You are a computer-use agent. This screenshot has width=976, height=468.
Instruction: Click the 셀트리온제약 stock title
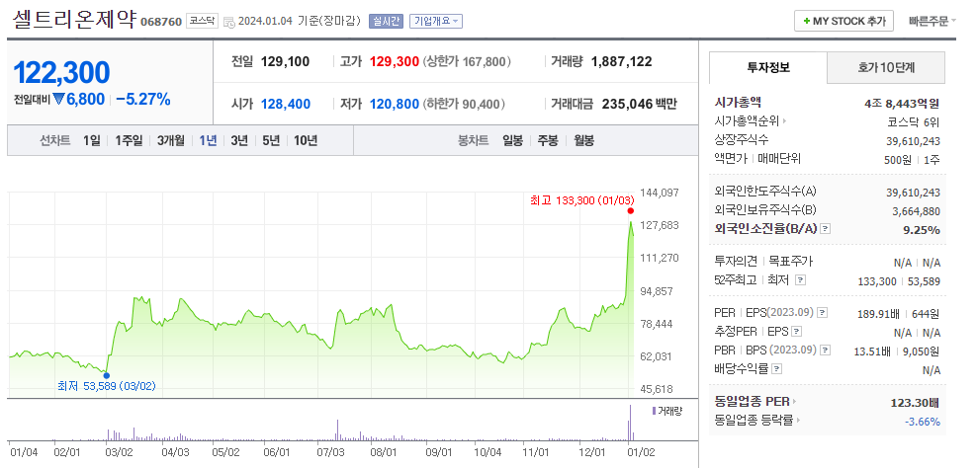tap(73, 20)
